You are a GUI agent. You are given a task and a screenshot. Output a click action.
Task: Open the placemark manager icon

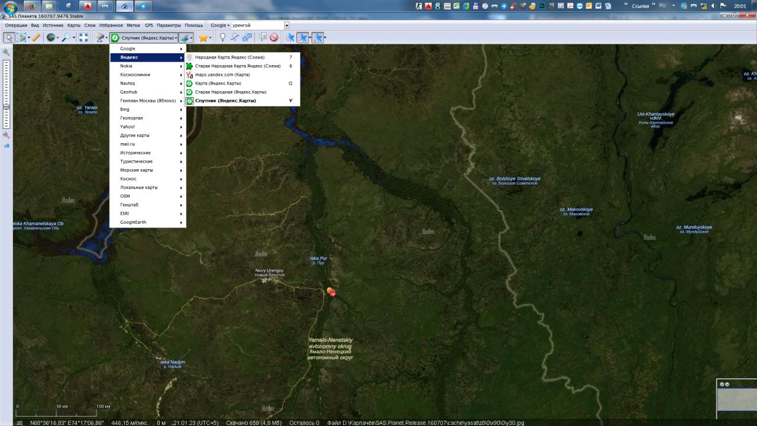263,37
